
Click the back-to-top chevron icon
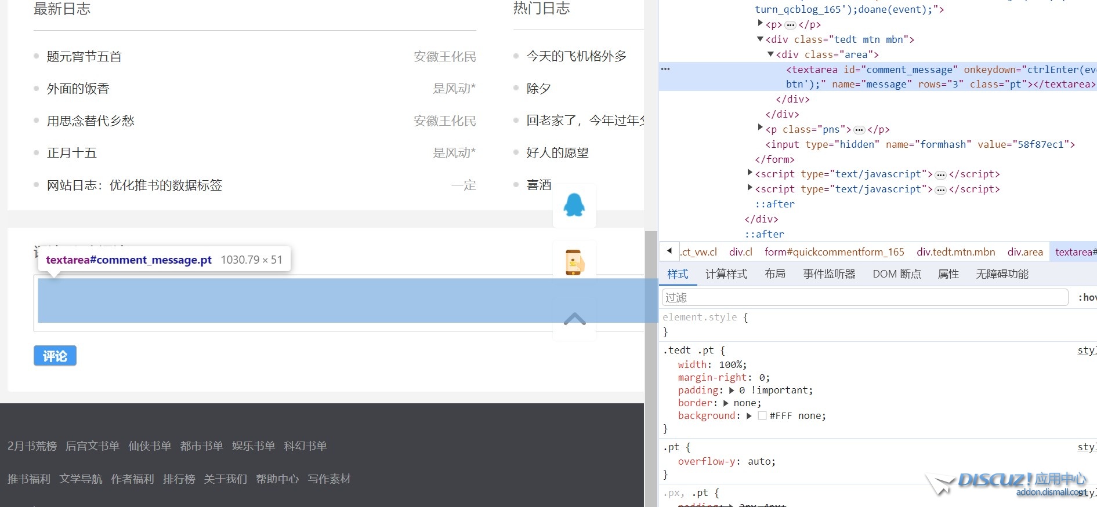[574, 319]
